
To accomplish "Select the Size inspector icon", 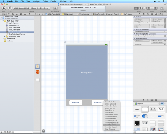I will click(156, 14).
